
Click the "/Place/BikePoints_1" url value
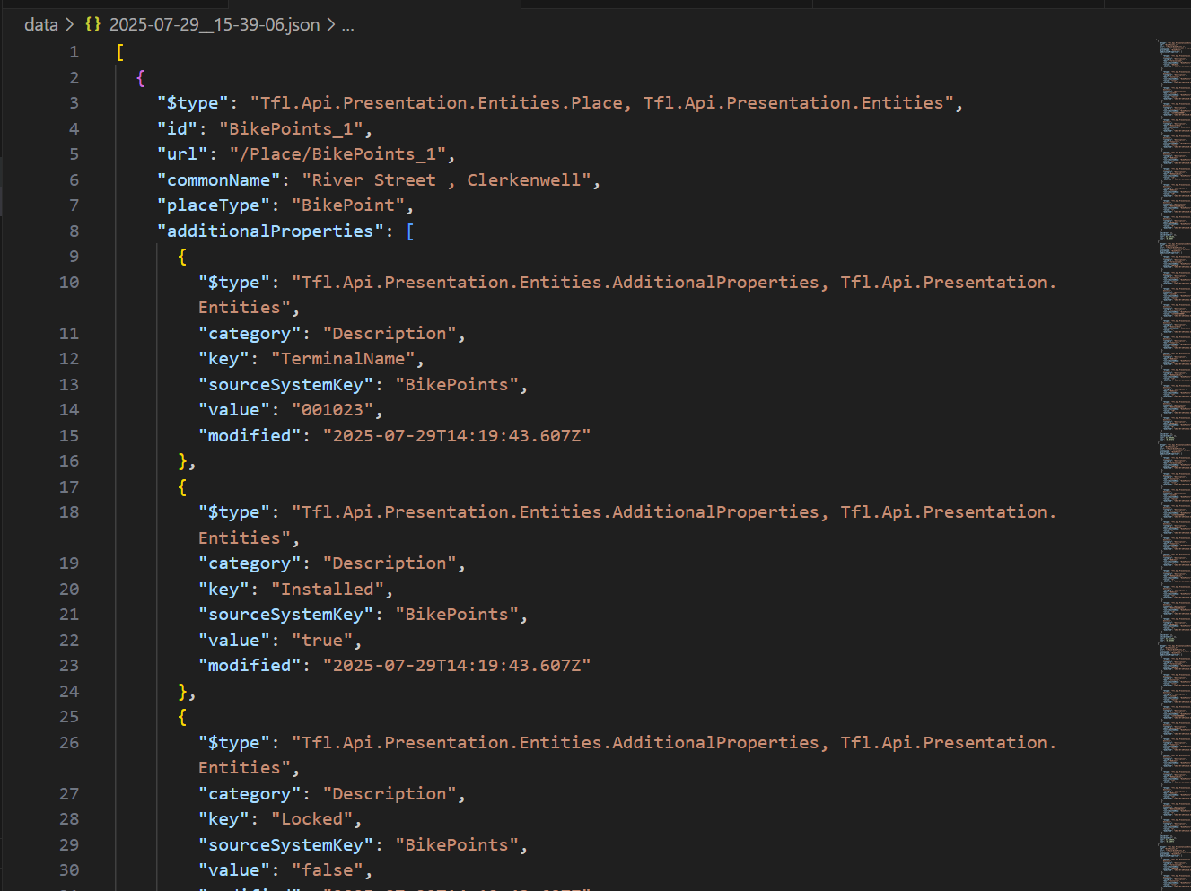337,154
